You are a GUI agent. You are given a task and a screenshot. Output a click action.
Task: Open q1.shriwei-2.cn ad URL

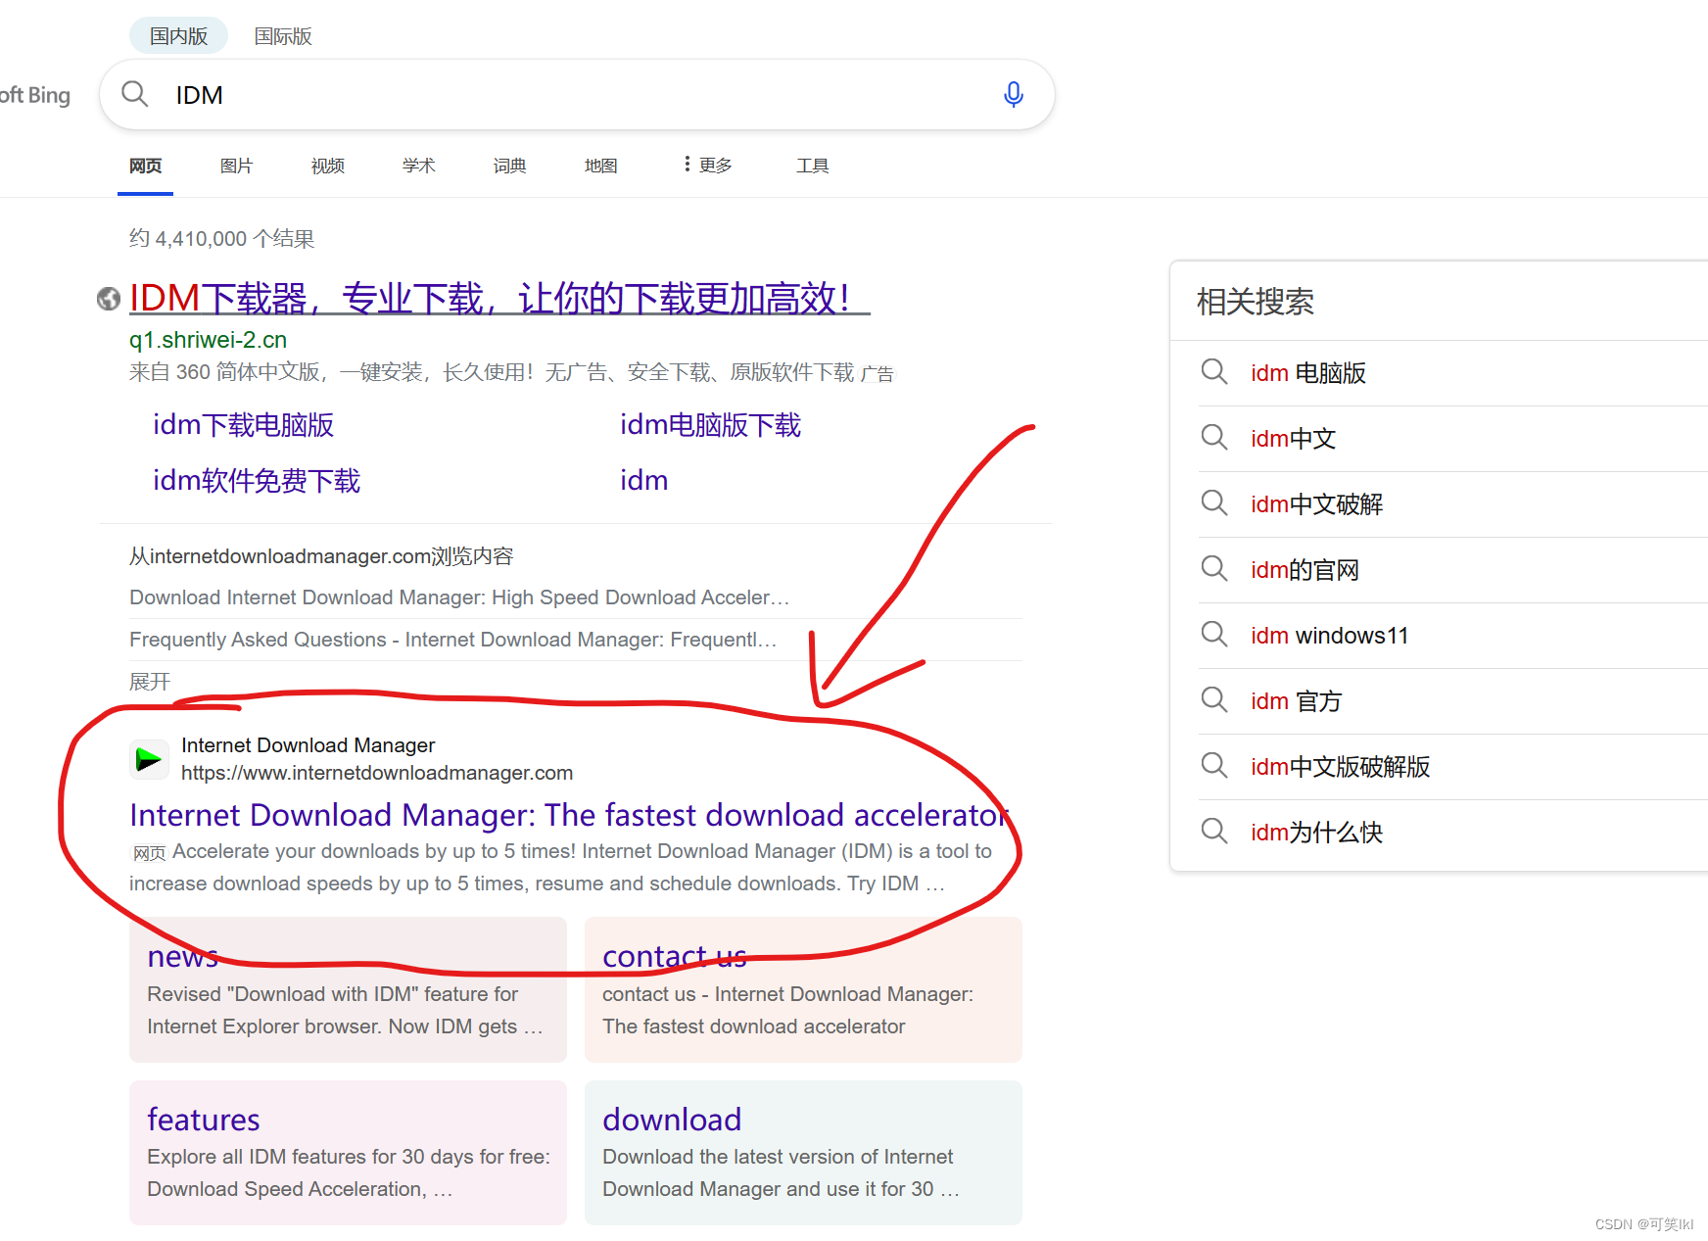(208, 340)
